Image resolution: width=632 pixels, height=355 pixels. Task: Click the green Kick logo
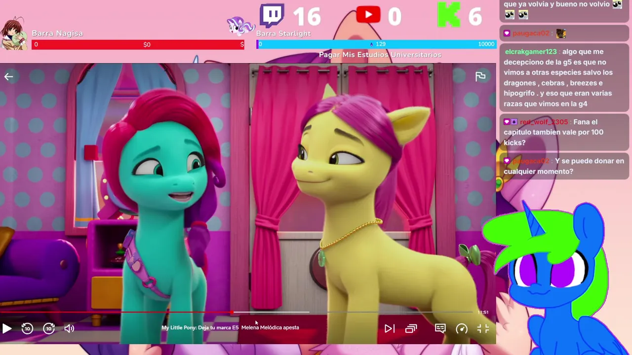click(x=449, y=15)
